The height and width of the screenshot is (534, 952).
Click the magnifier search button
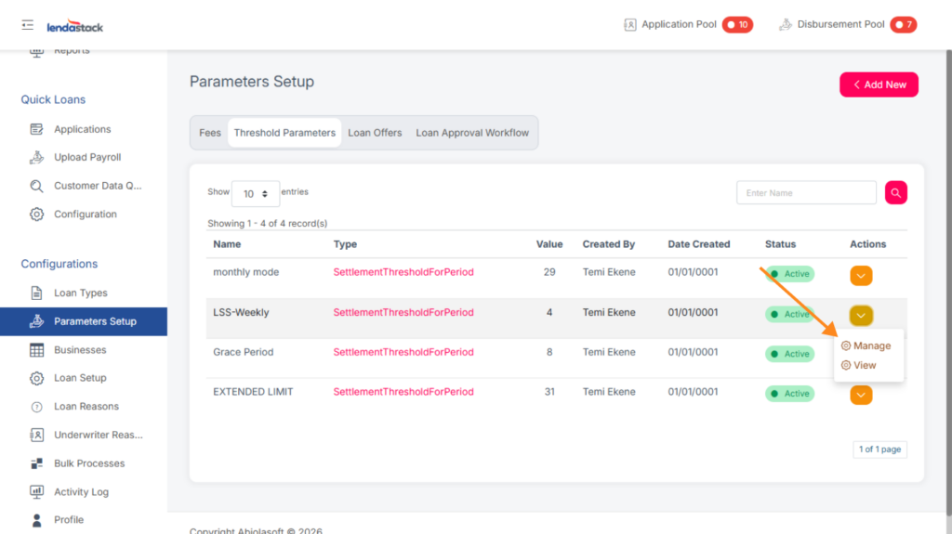(x=895, y=192)
